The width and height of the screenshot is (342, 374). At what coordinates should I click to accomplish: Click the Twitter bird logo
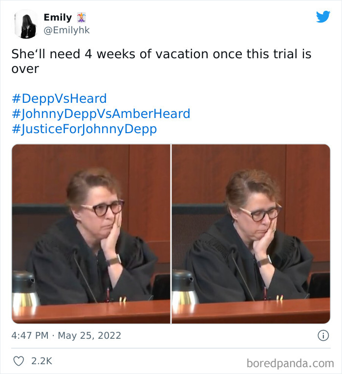pyautogui.click(x=323, y=17)
